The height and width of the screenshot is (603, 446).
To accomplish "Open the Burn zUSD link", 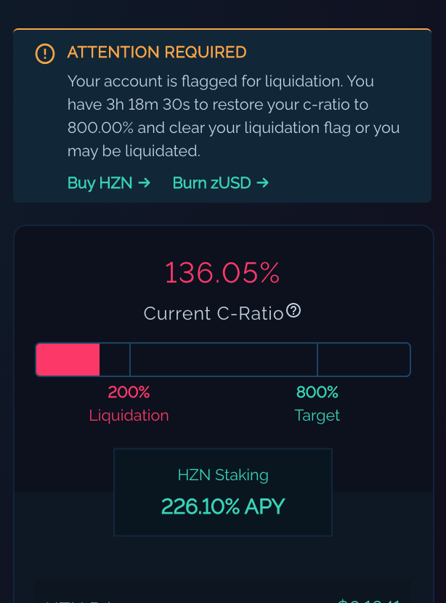I will point(211,182).
